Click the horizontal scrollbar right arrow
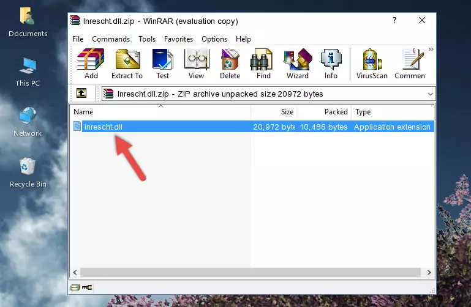This screenshot has width=471, height=307. tap(429, 272)
